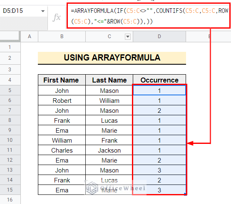231x204 pixels.
Task: Select occurrence value 3 in row 15
Action: (159, 190)
